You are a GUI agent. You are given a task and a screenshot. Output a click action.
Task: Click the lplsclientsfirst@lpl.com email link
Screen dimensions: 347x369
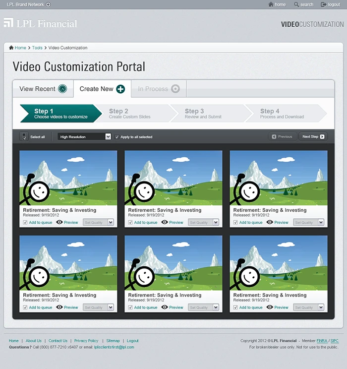[x=114, y=347]
